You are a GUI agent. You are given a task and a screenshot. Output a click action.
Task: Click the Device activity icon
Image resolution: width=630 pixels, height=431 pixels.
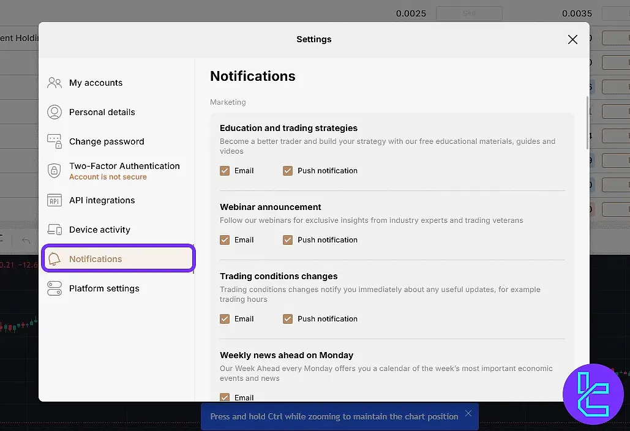point(54,230)
